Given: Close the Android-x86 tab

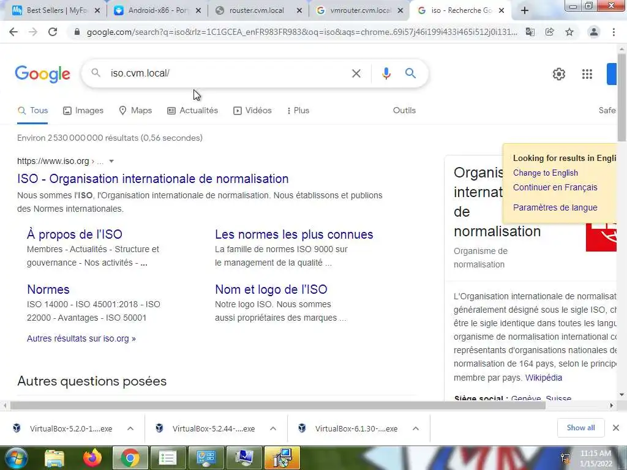Looking at the screenshot, I should 198,11.
